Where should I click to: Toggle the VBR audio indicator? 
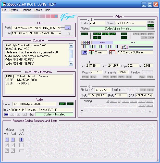coord(70,104)
